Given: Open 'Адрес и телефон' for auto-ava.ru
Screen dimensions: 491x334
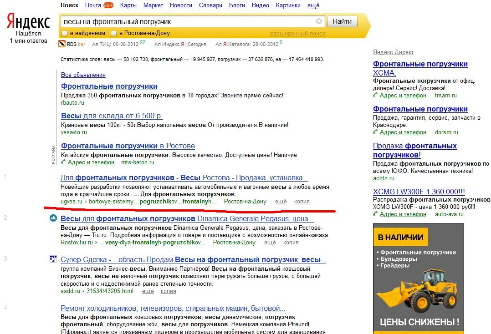Looking at the screenshot, I should pyautogui.click(x=403, y=214).
